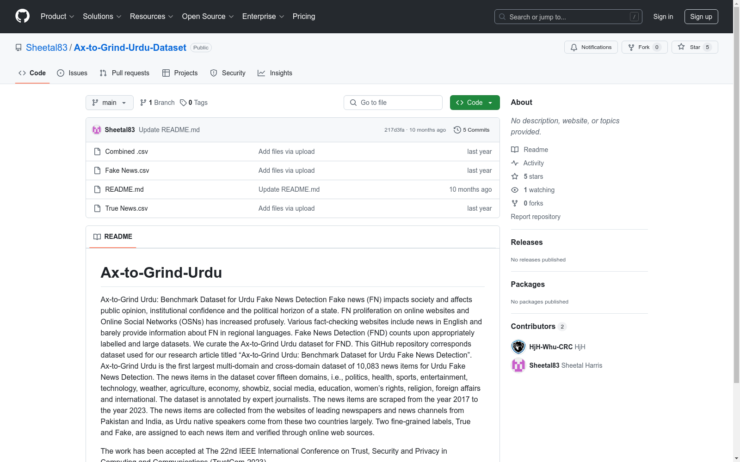740x462 pixels.
Task: Click the file icon for README.md
Action: (97, 189)
